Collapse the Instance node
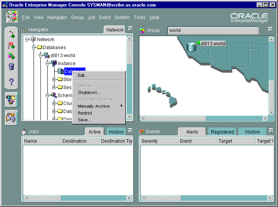 47,63
